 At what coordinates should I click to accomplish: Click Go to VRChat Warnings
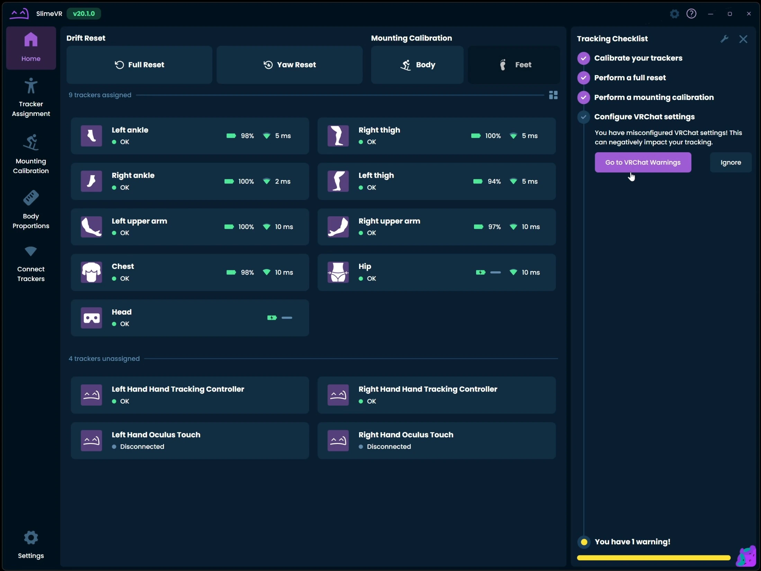tap(643, 162)
